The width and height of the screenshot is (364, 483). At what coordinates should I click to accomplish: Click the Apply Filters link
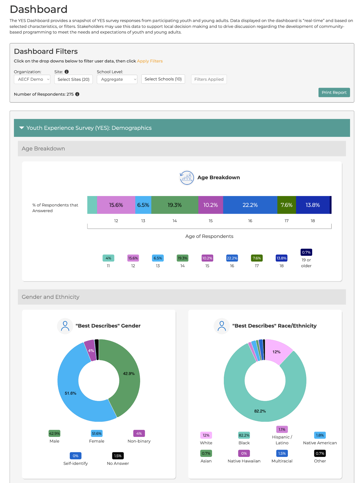coord(150,61)
